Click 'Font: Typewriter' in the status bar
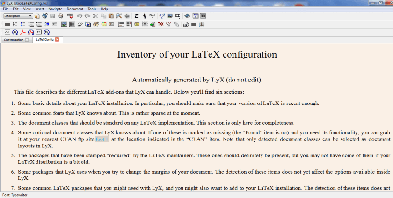Image resolution: width=393 pixels, height=198 pixels. (x=15, y=195)
